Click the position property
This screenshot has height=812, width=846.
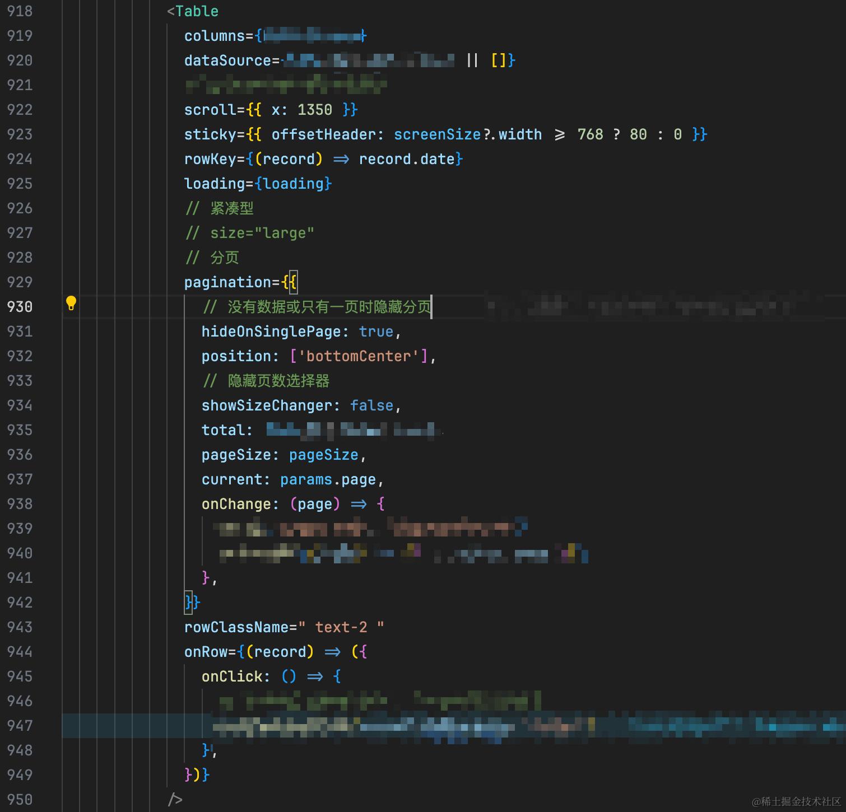coord(236,356)
